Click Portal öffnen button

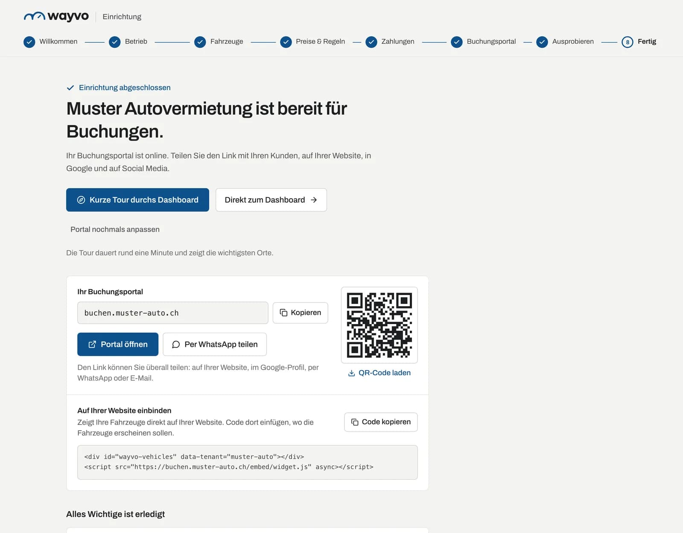coord(118,344)
